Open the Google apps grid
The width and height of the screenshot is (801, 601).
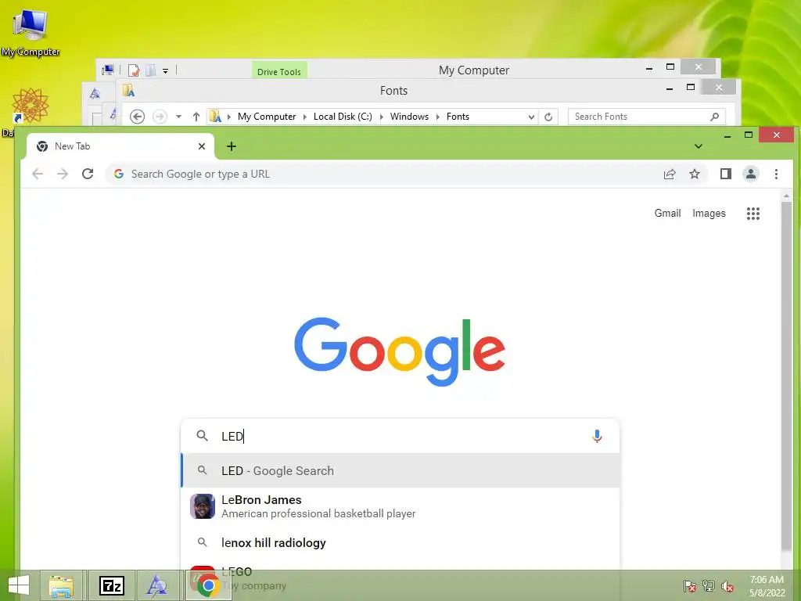pos(753,214)
